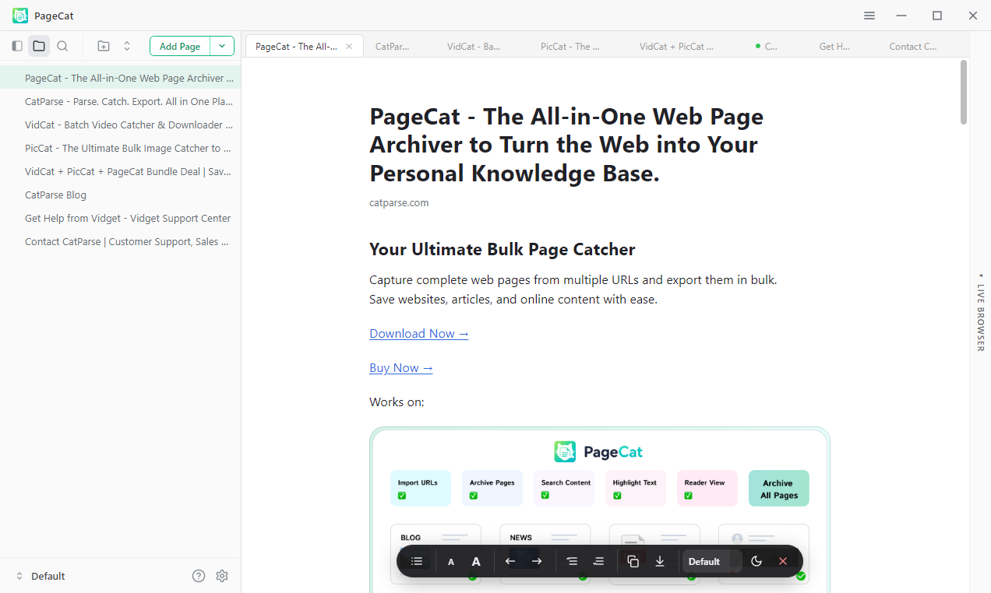991x593 pixels.
Task: Narrow the reader width with left arrow
Action: (510, 561)
